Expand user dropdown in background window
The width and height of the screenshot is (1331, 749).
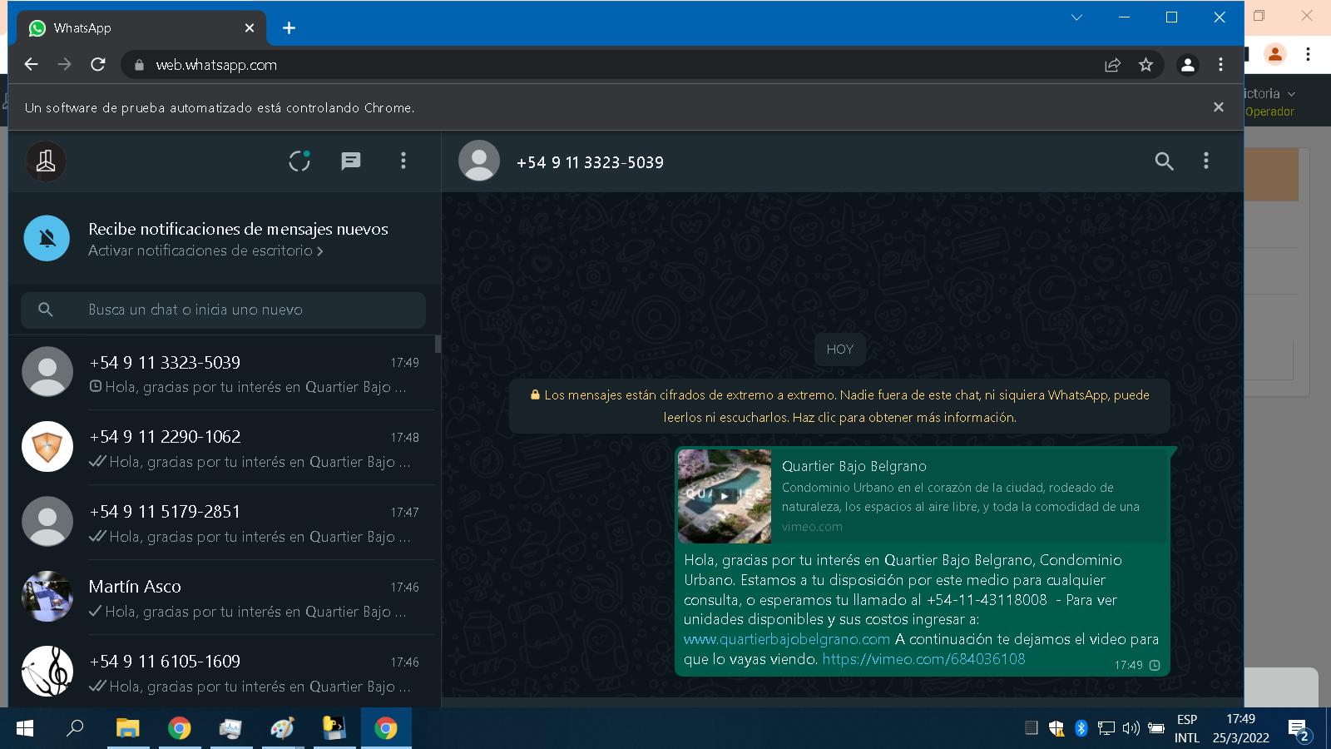pyautogui.click(x=1291, y=94)
